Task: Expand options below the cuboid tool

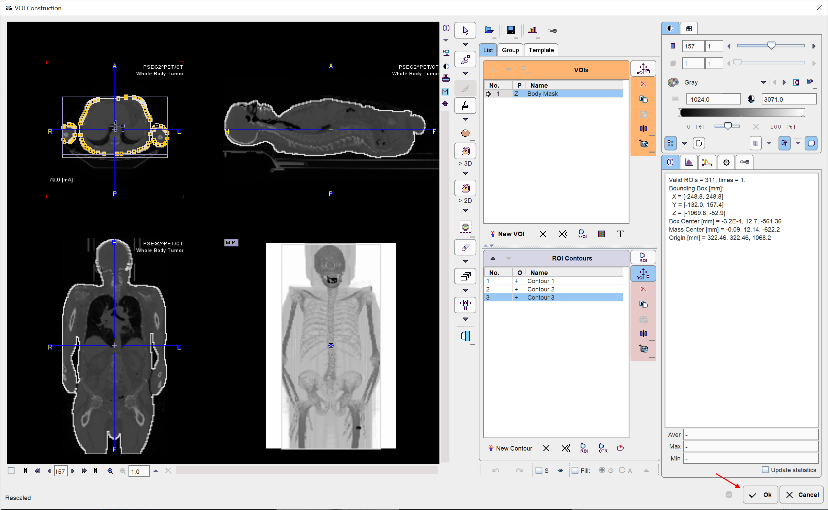Action: pos(465,290)
